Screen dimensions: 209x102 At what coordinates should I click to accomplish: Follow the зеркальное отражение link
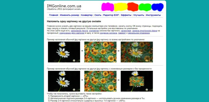pos(139,33)
